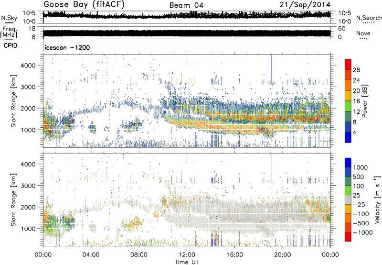Click the 'icescan -1200' text
Image resolution: width=382 pixels, height=265 pixels.
67,47
